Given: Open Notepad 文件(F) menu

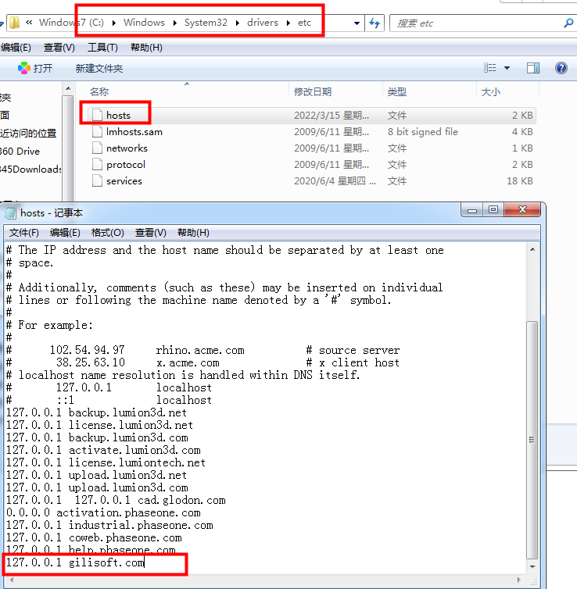Looking at the screenshot, I should click(x=23, y=233).
